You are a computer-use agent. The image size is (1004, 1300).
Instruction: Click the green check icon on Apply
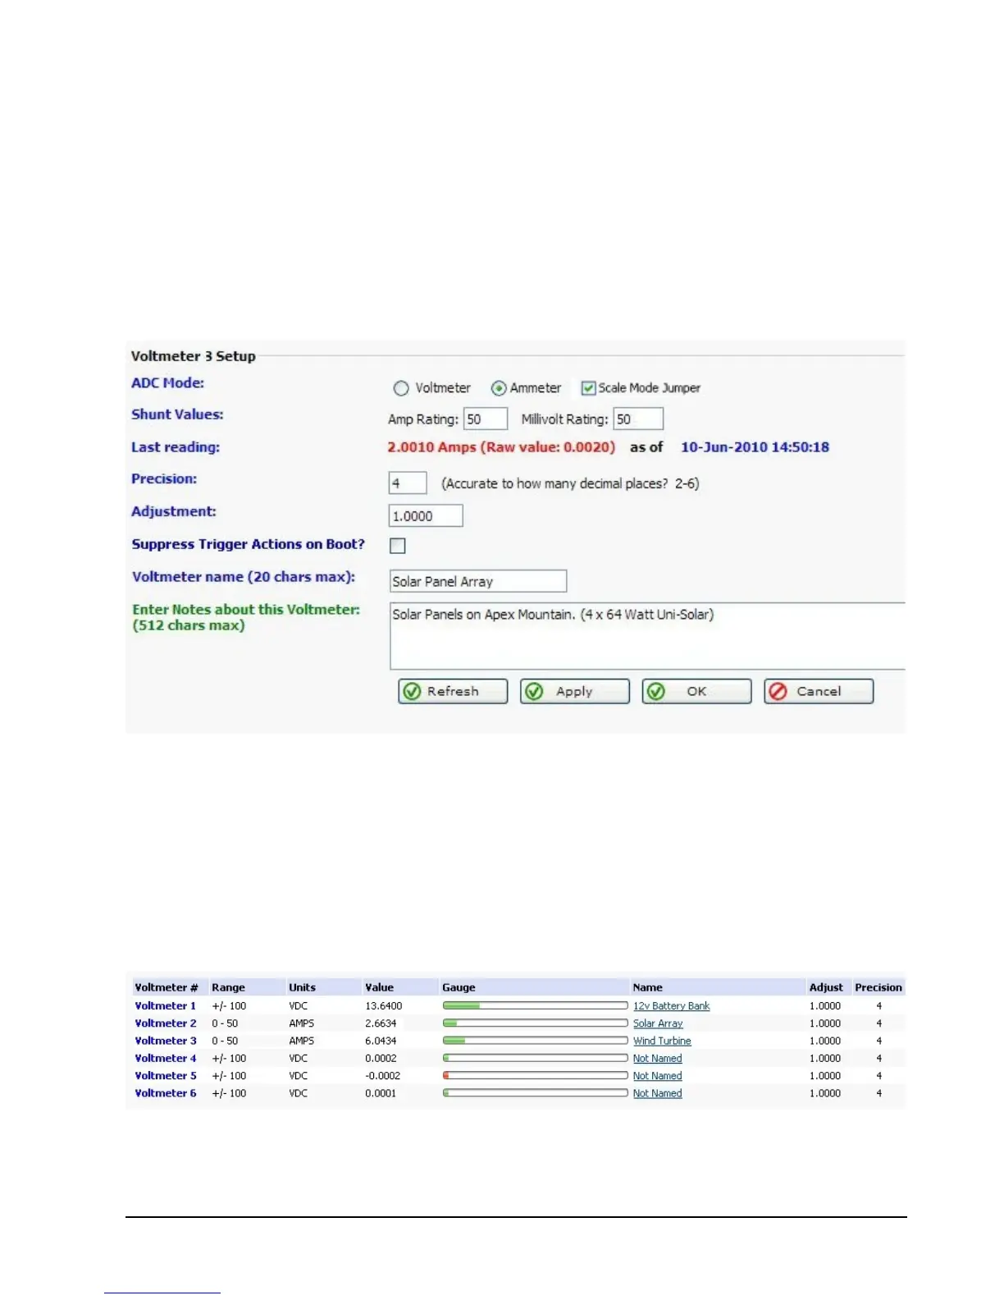coord(534,692)
